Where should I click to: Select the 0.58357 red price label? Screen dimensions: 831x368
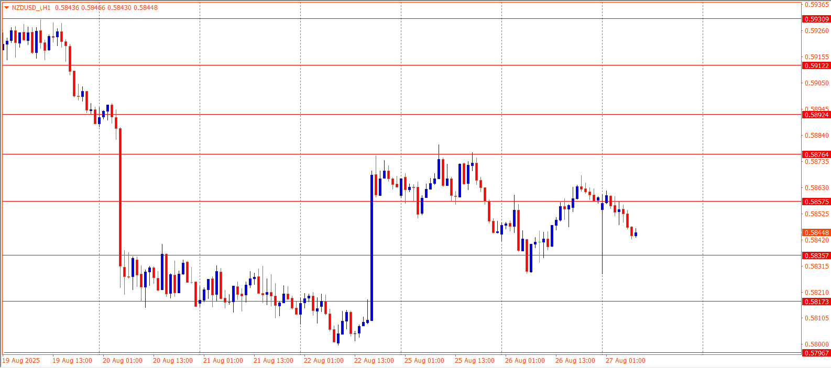[x=816, y=256]
